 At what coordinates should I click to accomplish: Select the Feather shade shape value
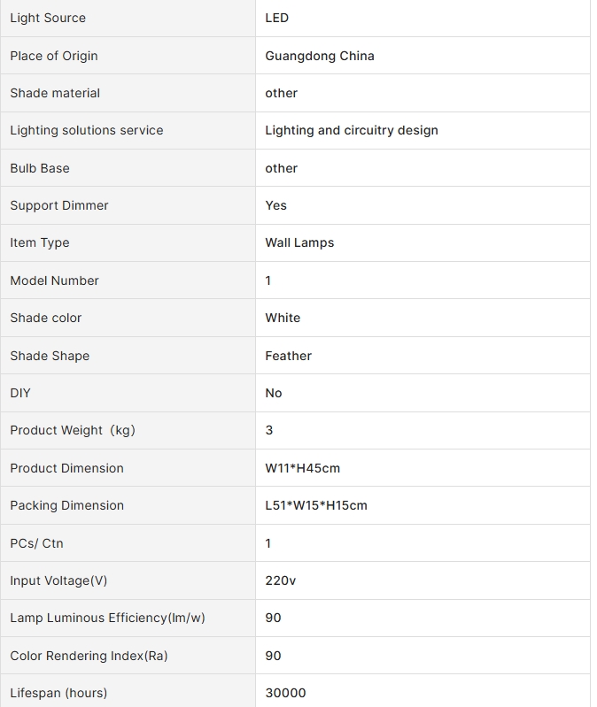[x=289, y=356]
